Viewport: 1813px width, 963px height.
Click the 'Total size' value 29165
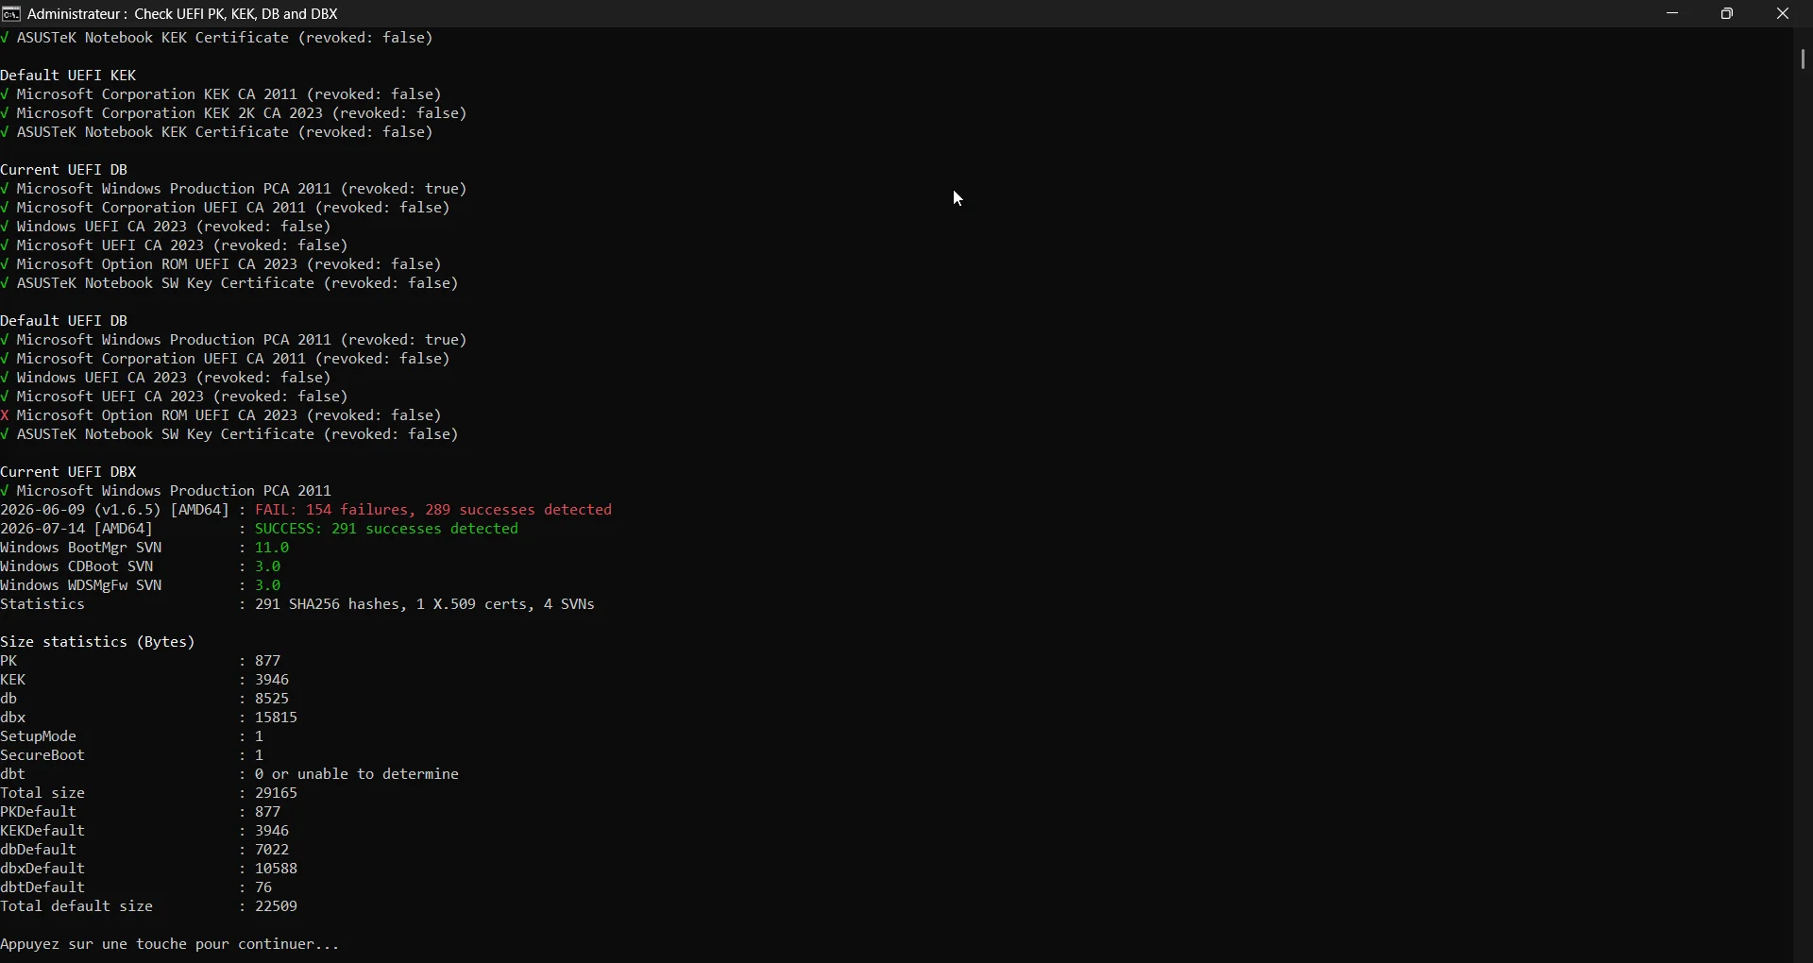point(278,793)
